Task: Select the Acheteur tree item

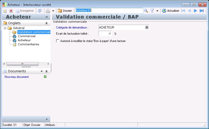Action: point(24,40)
